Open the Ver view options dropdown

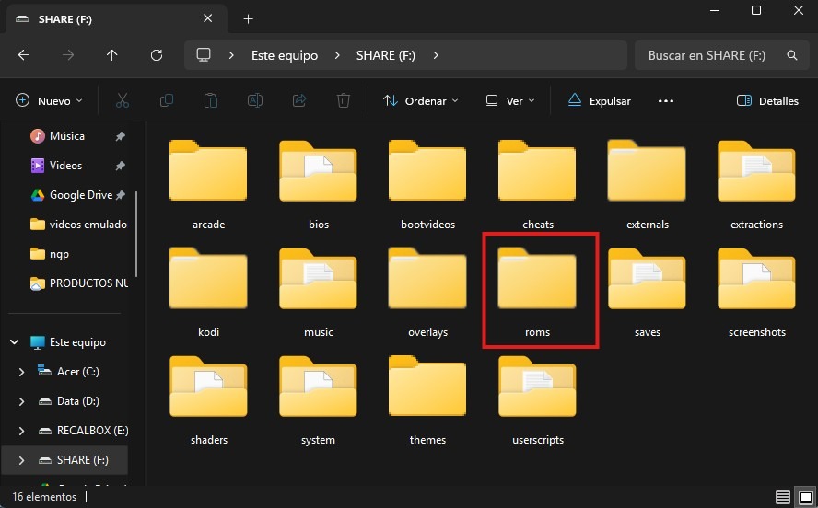pos(510,100)
